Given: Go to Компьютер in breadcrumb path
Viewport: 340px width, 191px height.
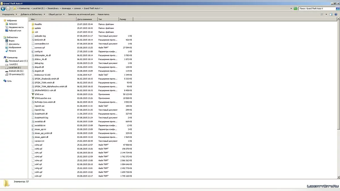Looking at the screenshot, I should [x=24, y=8].
